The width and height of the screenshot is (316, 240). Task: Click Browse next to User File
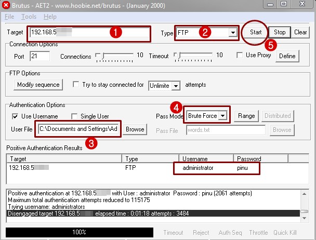coord(135,129)
